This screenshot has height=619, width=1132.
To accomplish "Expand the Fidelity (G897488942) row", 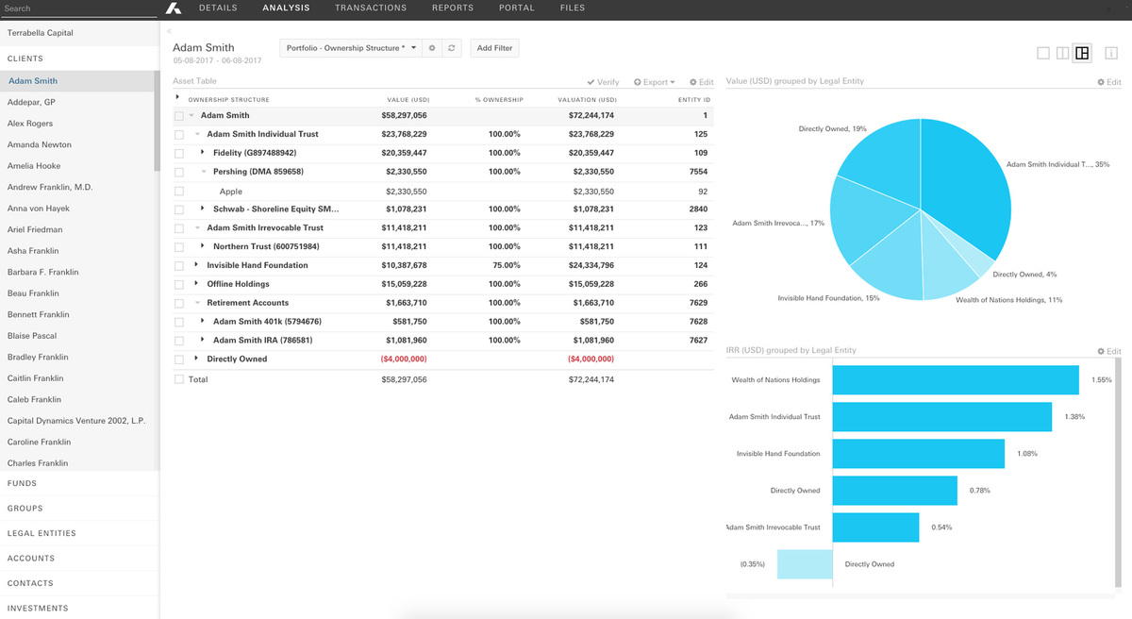I will click(x=203, y=153).
